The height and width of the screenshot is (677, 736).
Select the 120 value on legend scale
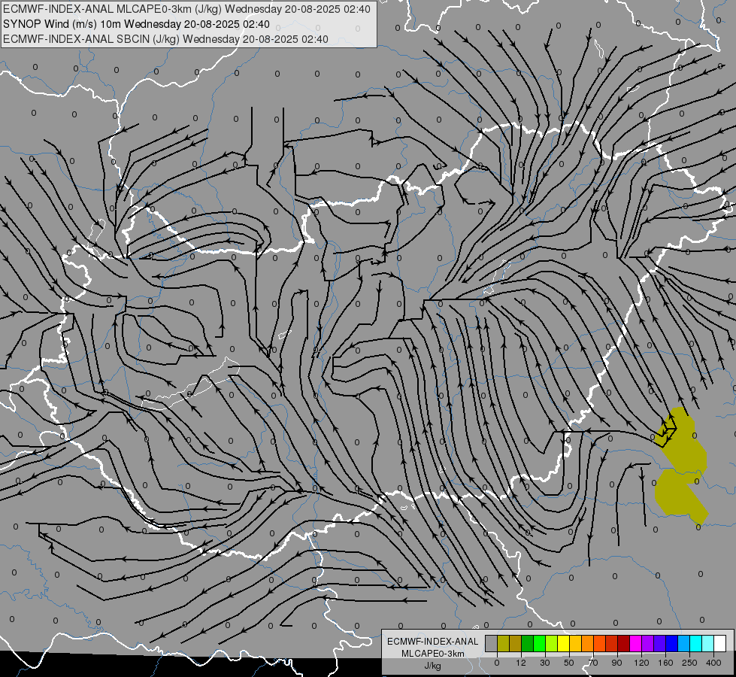pos(642,663)
